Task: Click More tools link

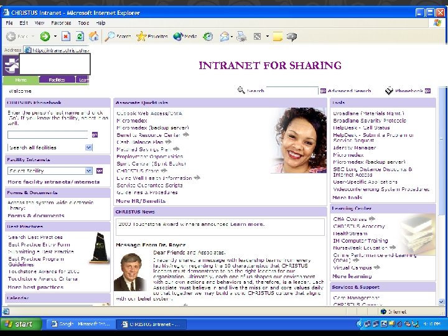Action: click(x=347, y=197)
